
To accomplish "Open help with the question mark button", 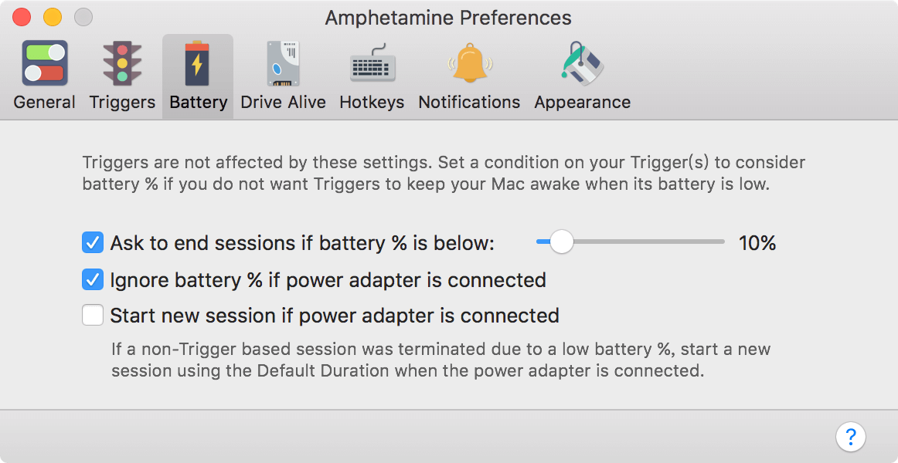I will pyautogui.click(x=850, y=438).
